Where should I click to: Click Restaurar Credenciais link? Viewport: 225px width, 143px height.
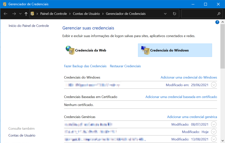pyautogui.click(x=125, y=66)
